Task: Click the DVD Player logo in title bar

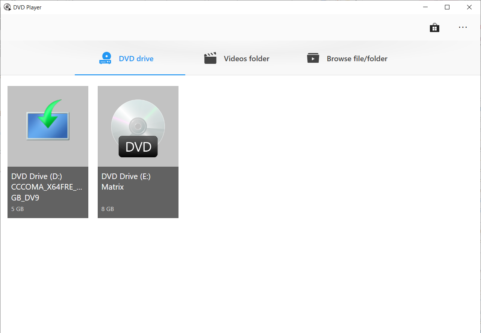Action: click(7, 7)
